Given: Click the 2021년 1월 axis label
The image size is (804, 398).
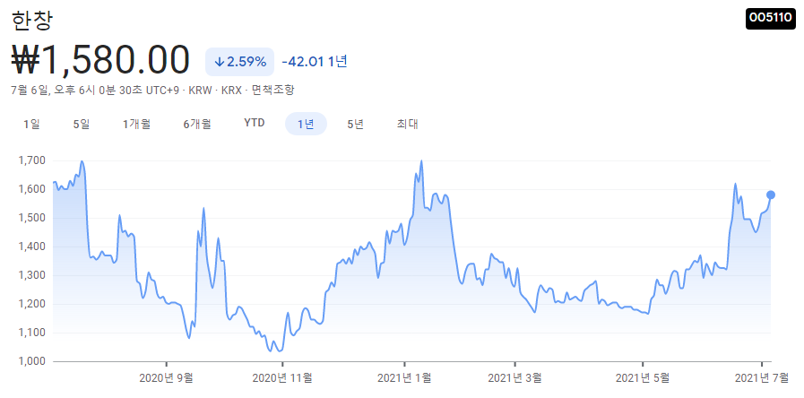Looking at the screenshot, I should pyautogui.click(x=404, y=378).
